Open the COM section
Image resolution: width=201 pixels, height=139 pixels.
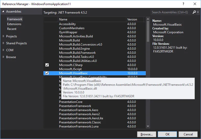[10, 50]
